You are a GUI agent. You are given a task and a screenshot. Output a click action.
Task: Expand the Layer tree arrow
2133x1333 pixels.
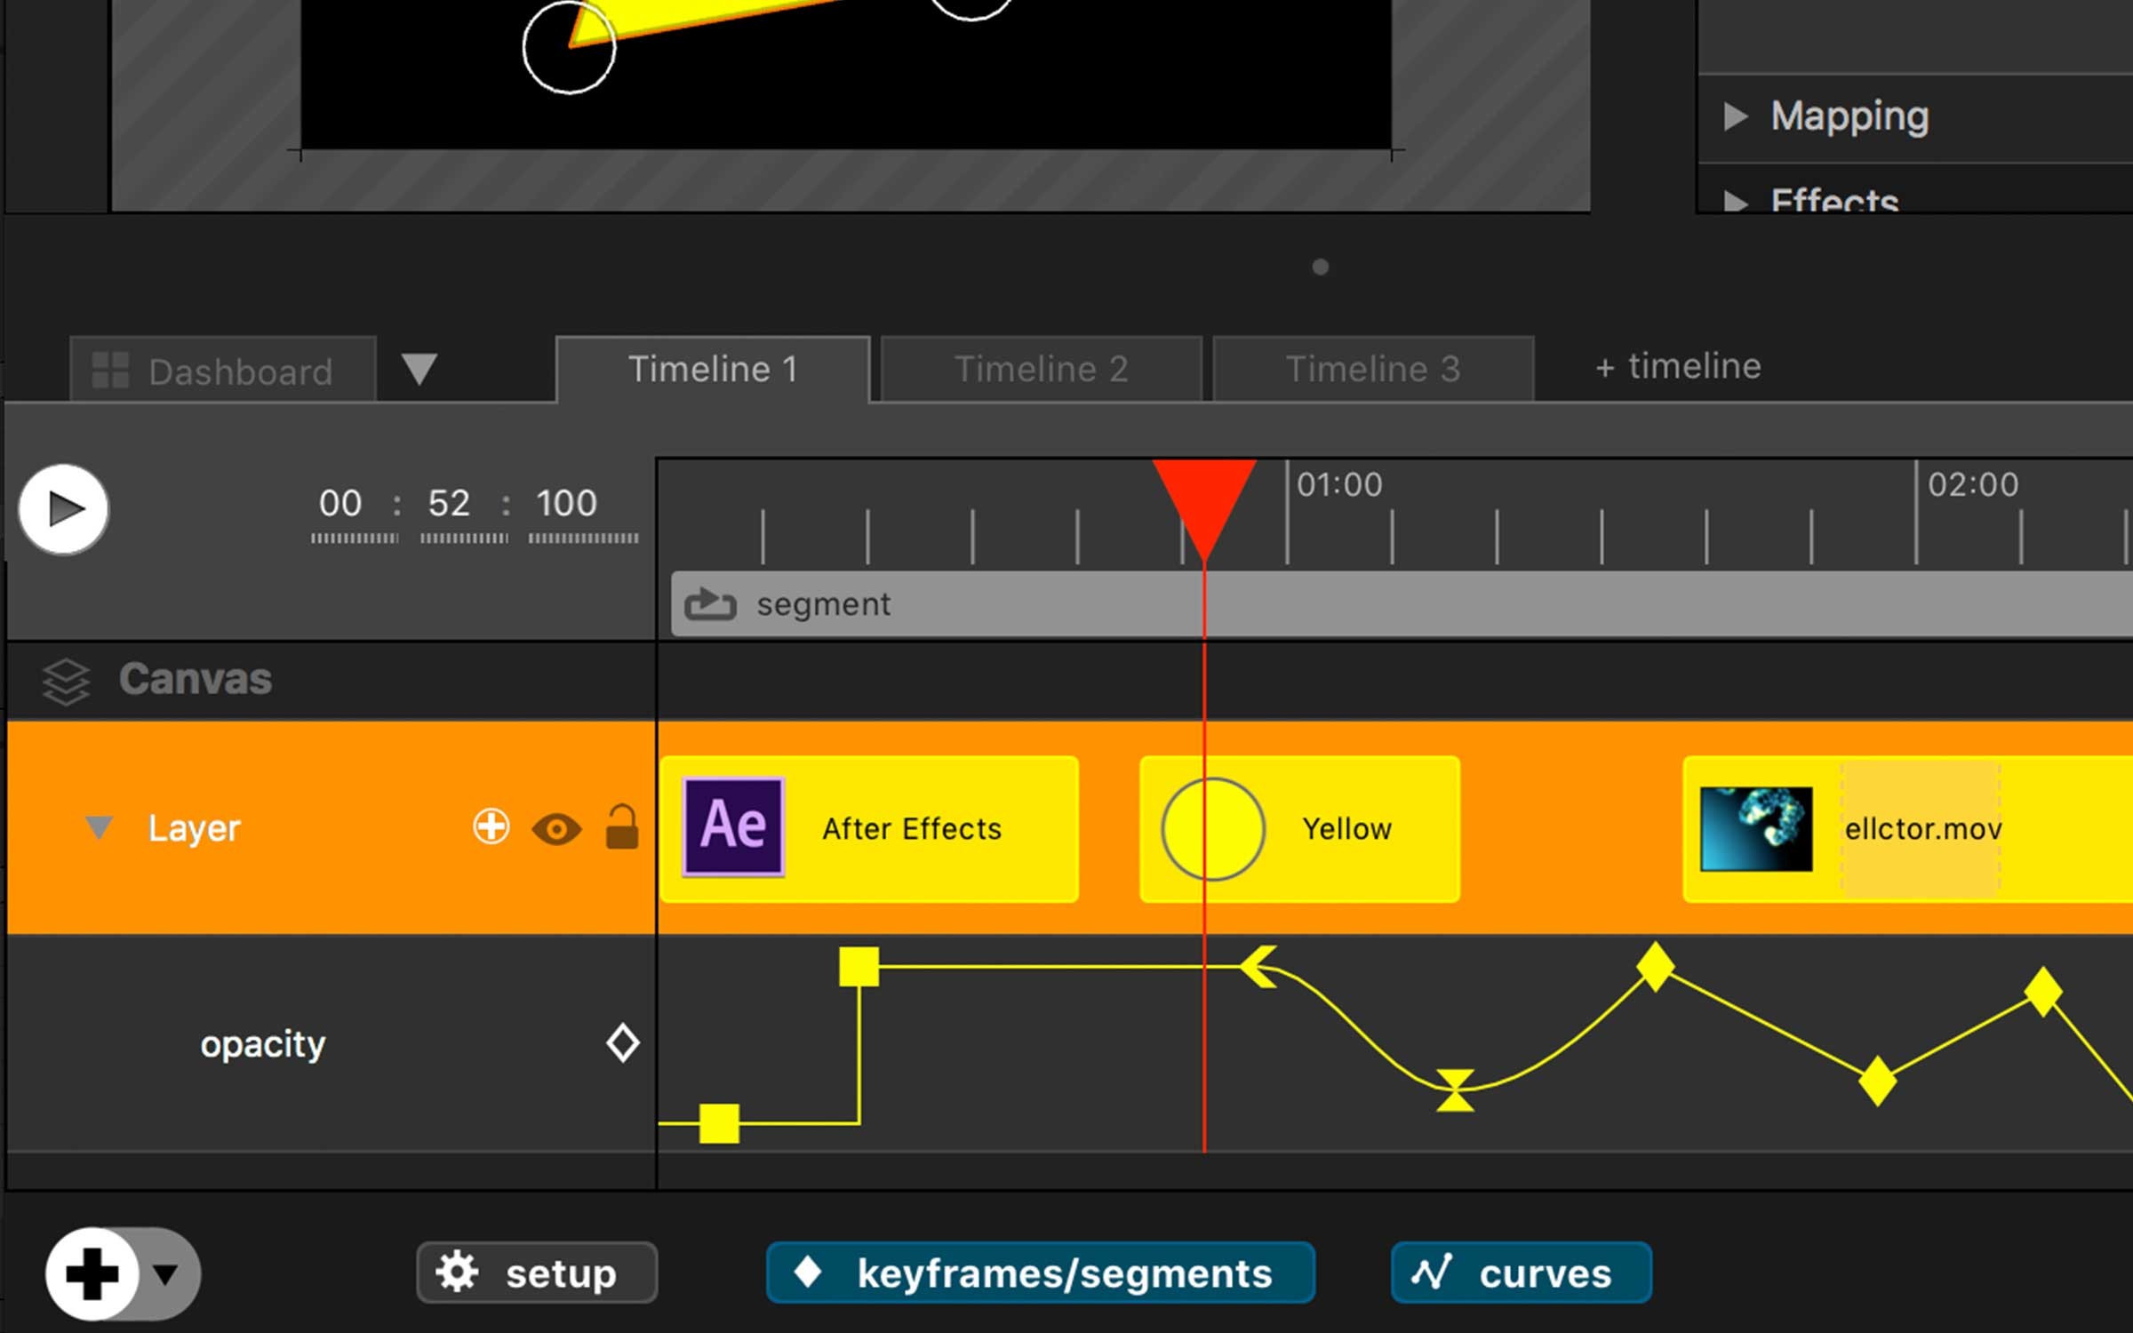click(x=97, y=826)
